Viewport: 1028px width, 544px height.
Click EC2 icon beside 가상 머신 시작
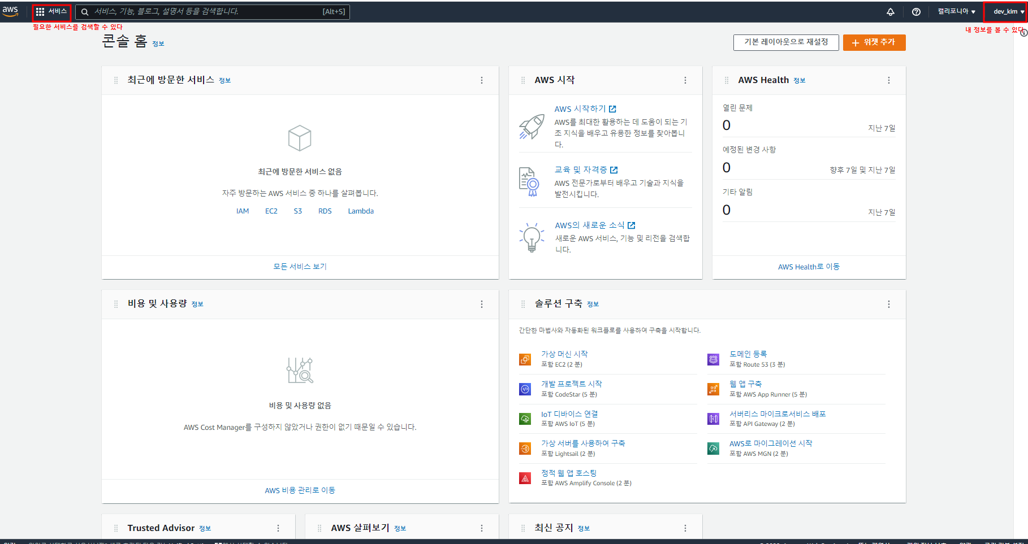(x=525, y=359)
